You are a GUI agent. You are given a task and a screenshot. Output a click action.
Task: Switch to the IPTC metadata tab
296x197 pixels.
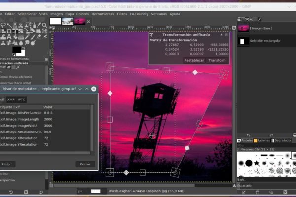coord(22,99)
